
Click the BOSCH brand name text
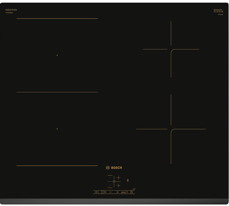116,168
